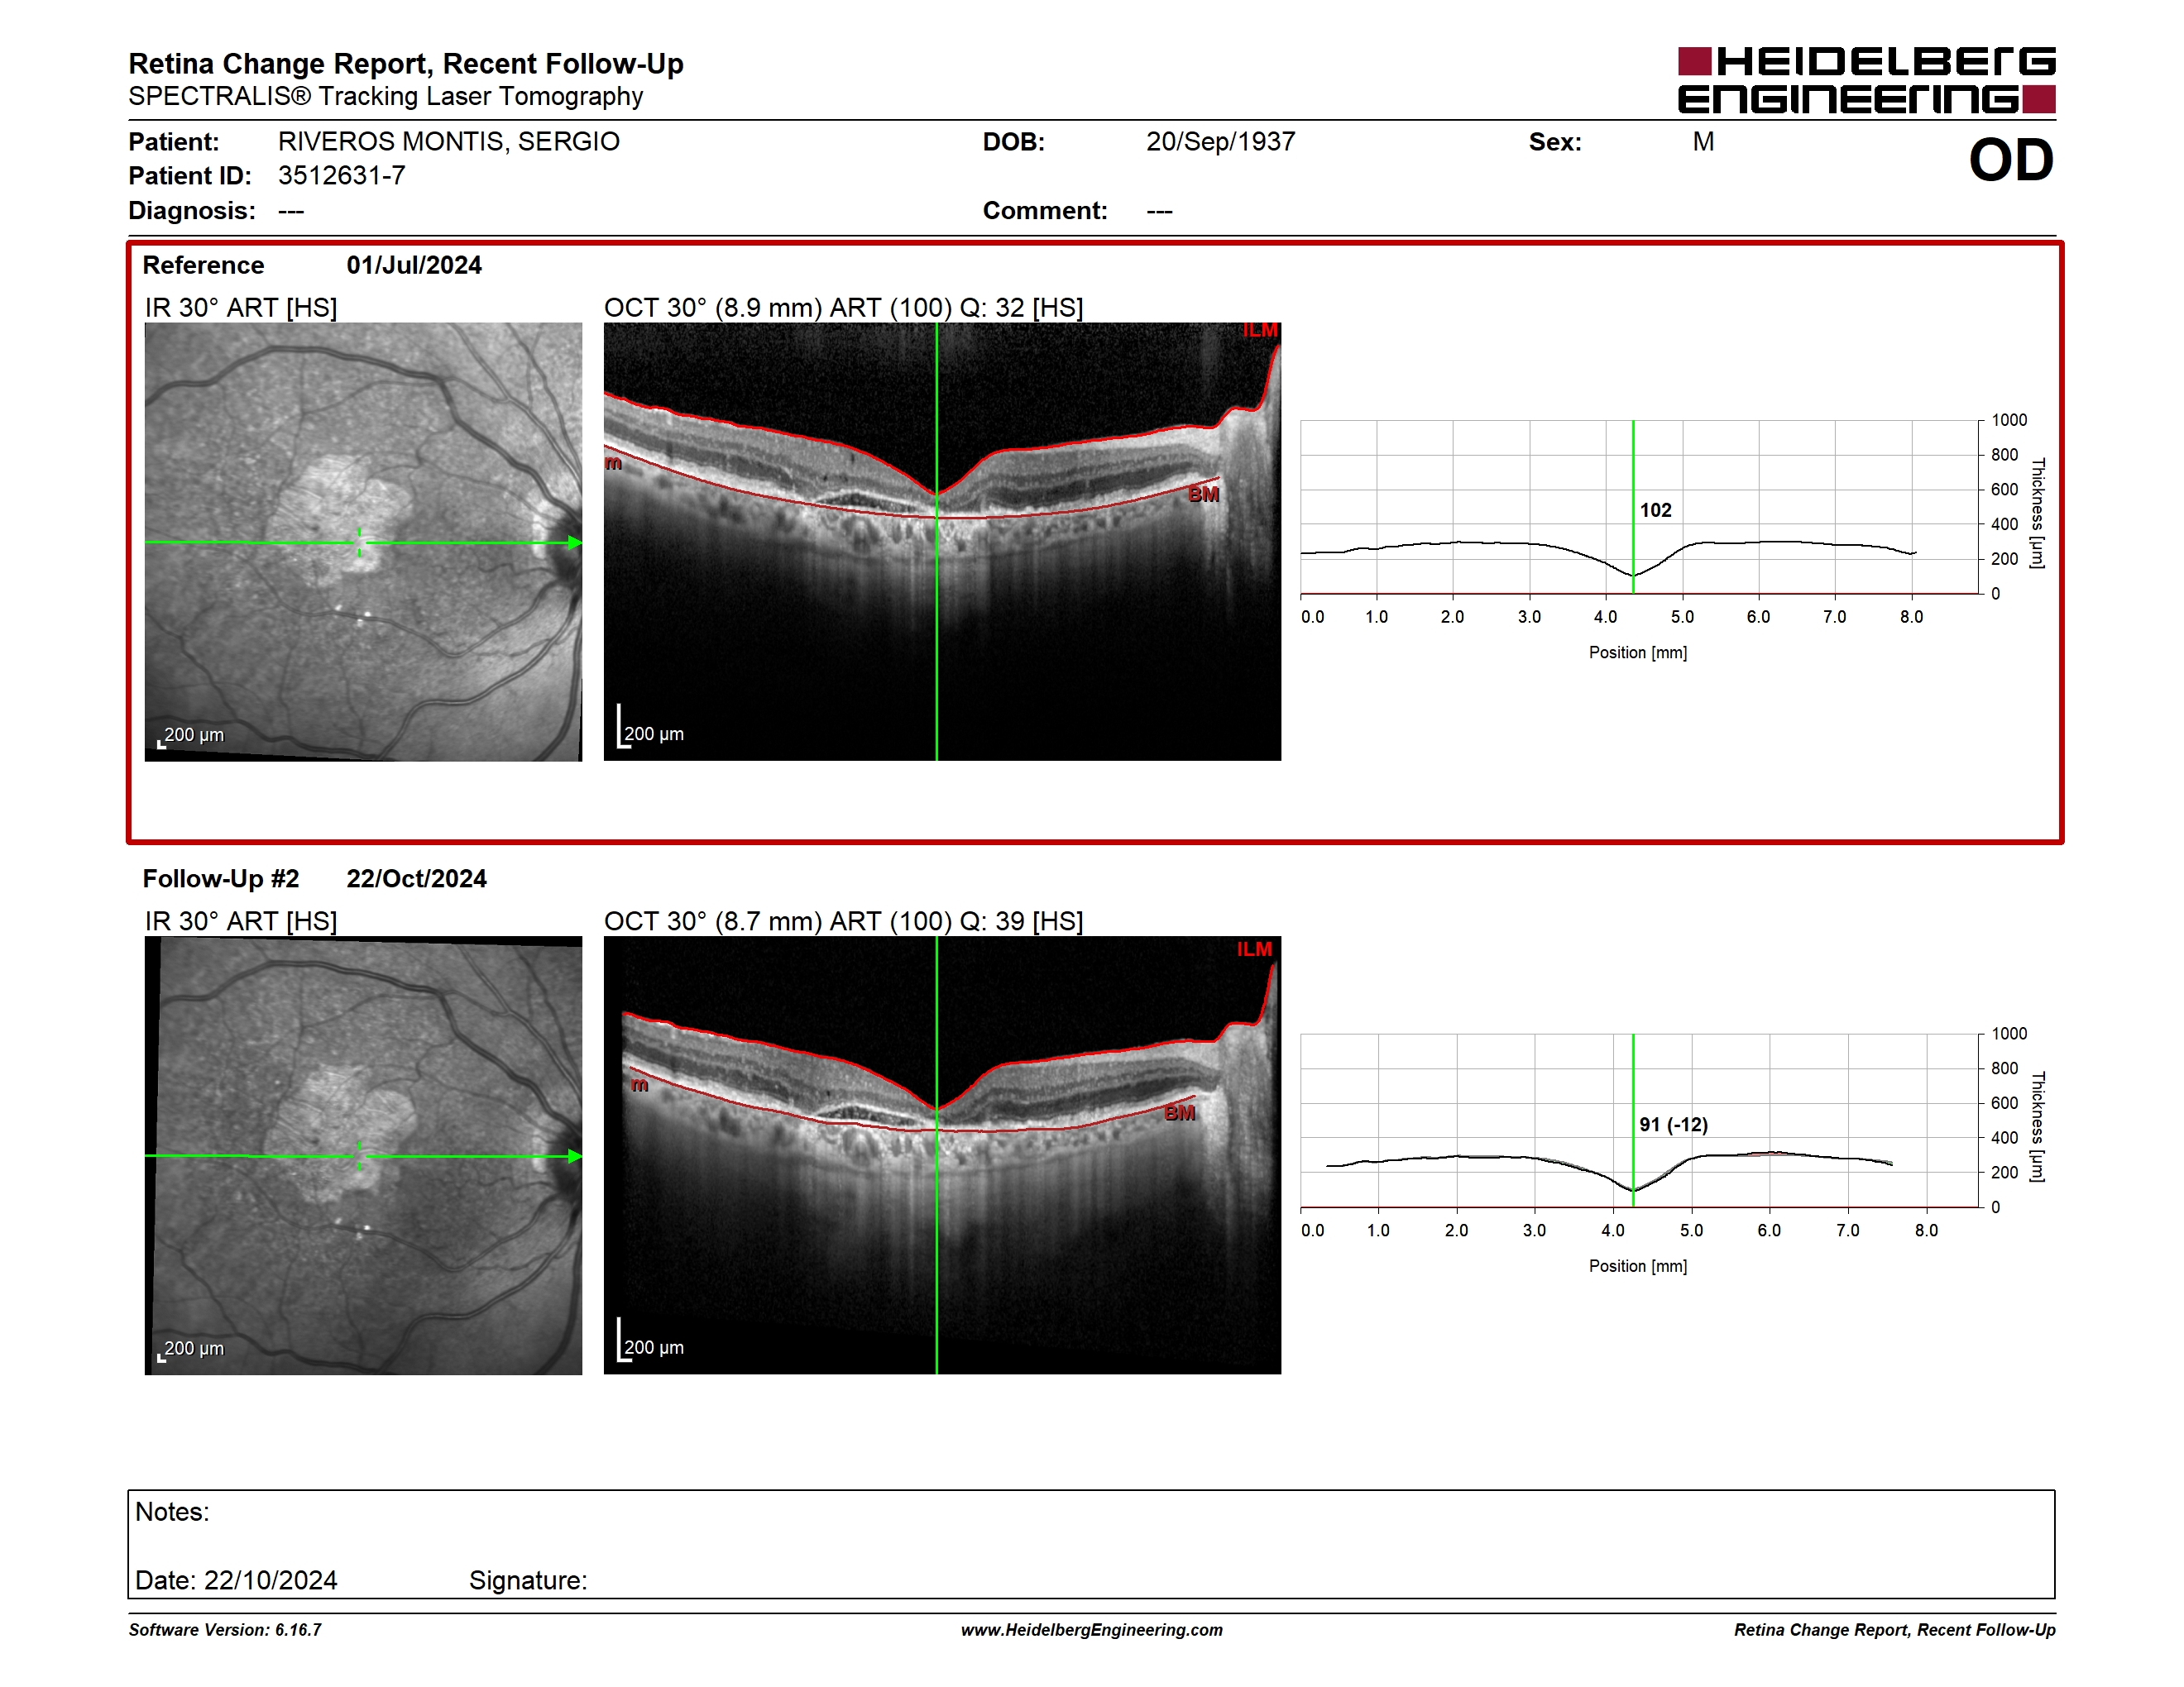Open www.HeidelbergEngineering.com link
The height and width of the screenshot is (1687, 2184).
[x=1091, y=1630]
